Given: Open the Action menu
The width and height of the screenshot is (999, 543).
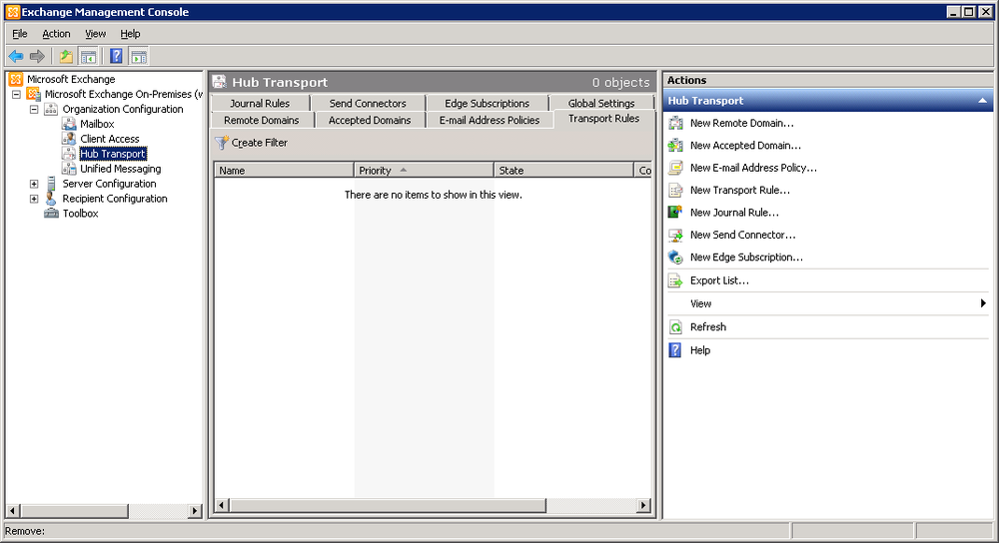Looking at the screenshot, I should tap(56, 34).
